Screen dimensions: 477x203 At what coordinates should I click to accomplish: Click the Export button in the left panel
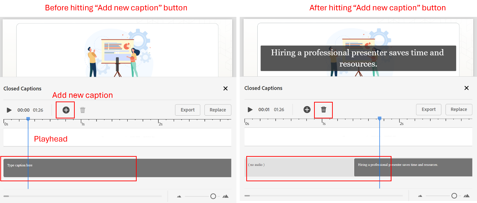tap(187, 110)
